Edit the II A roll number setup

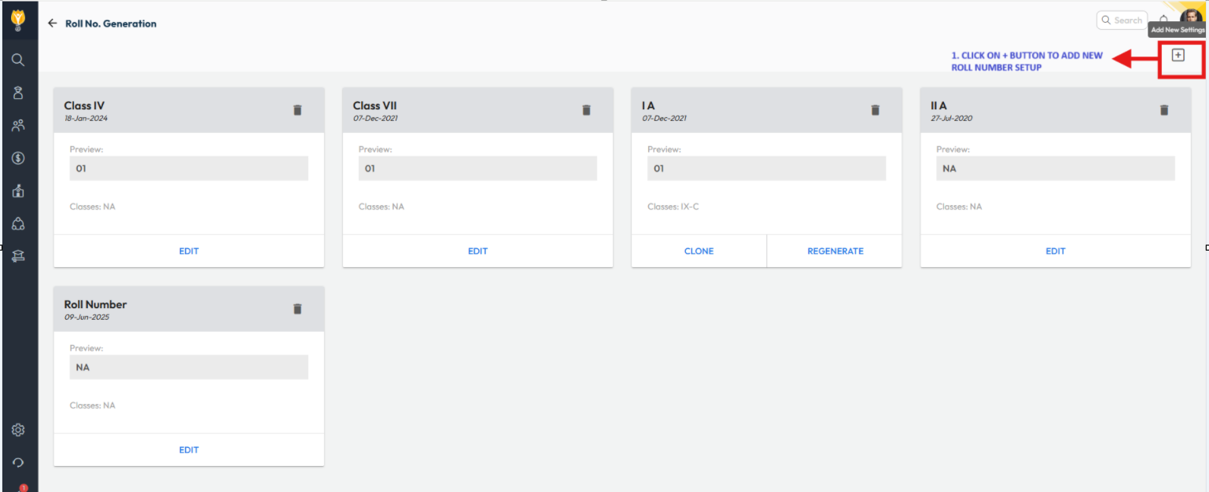tap(1055, 252)
